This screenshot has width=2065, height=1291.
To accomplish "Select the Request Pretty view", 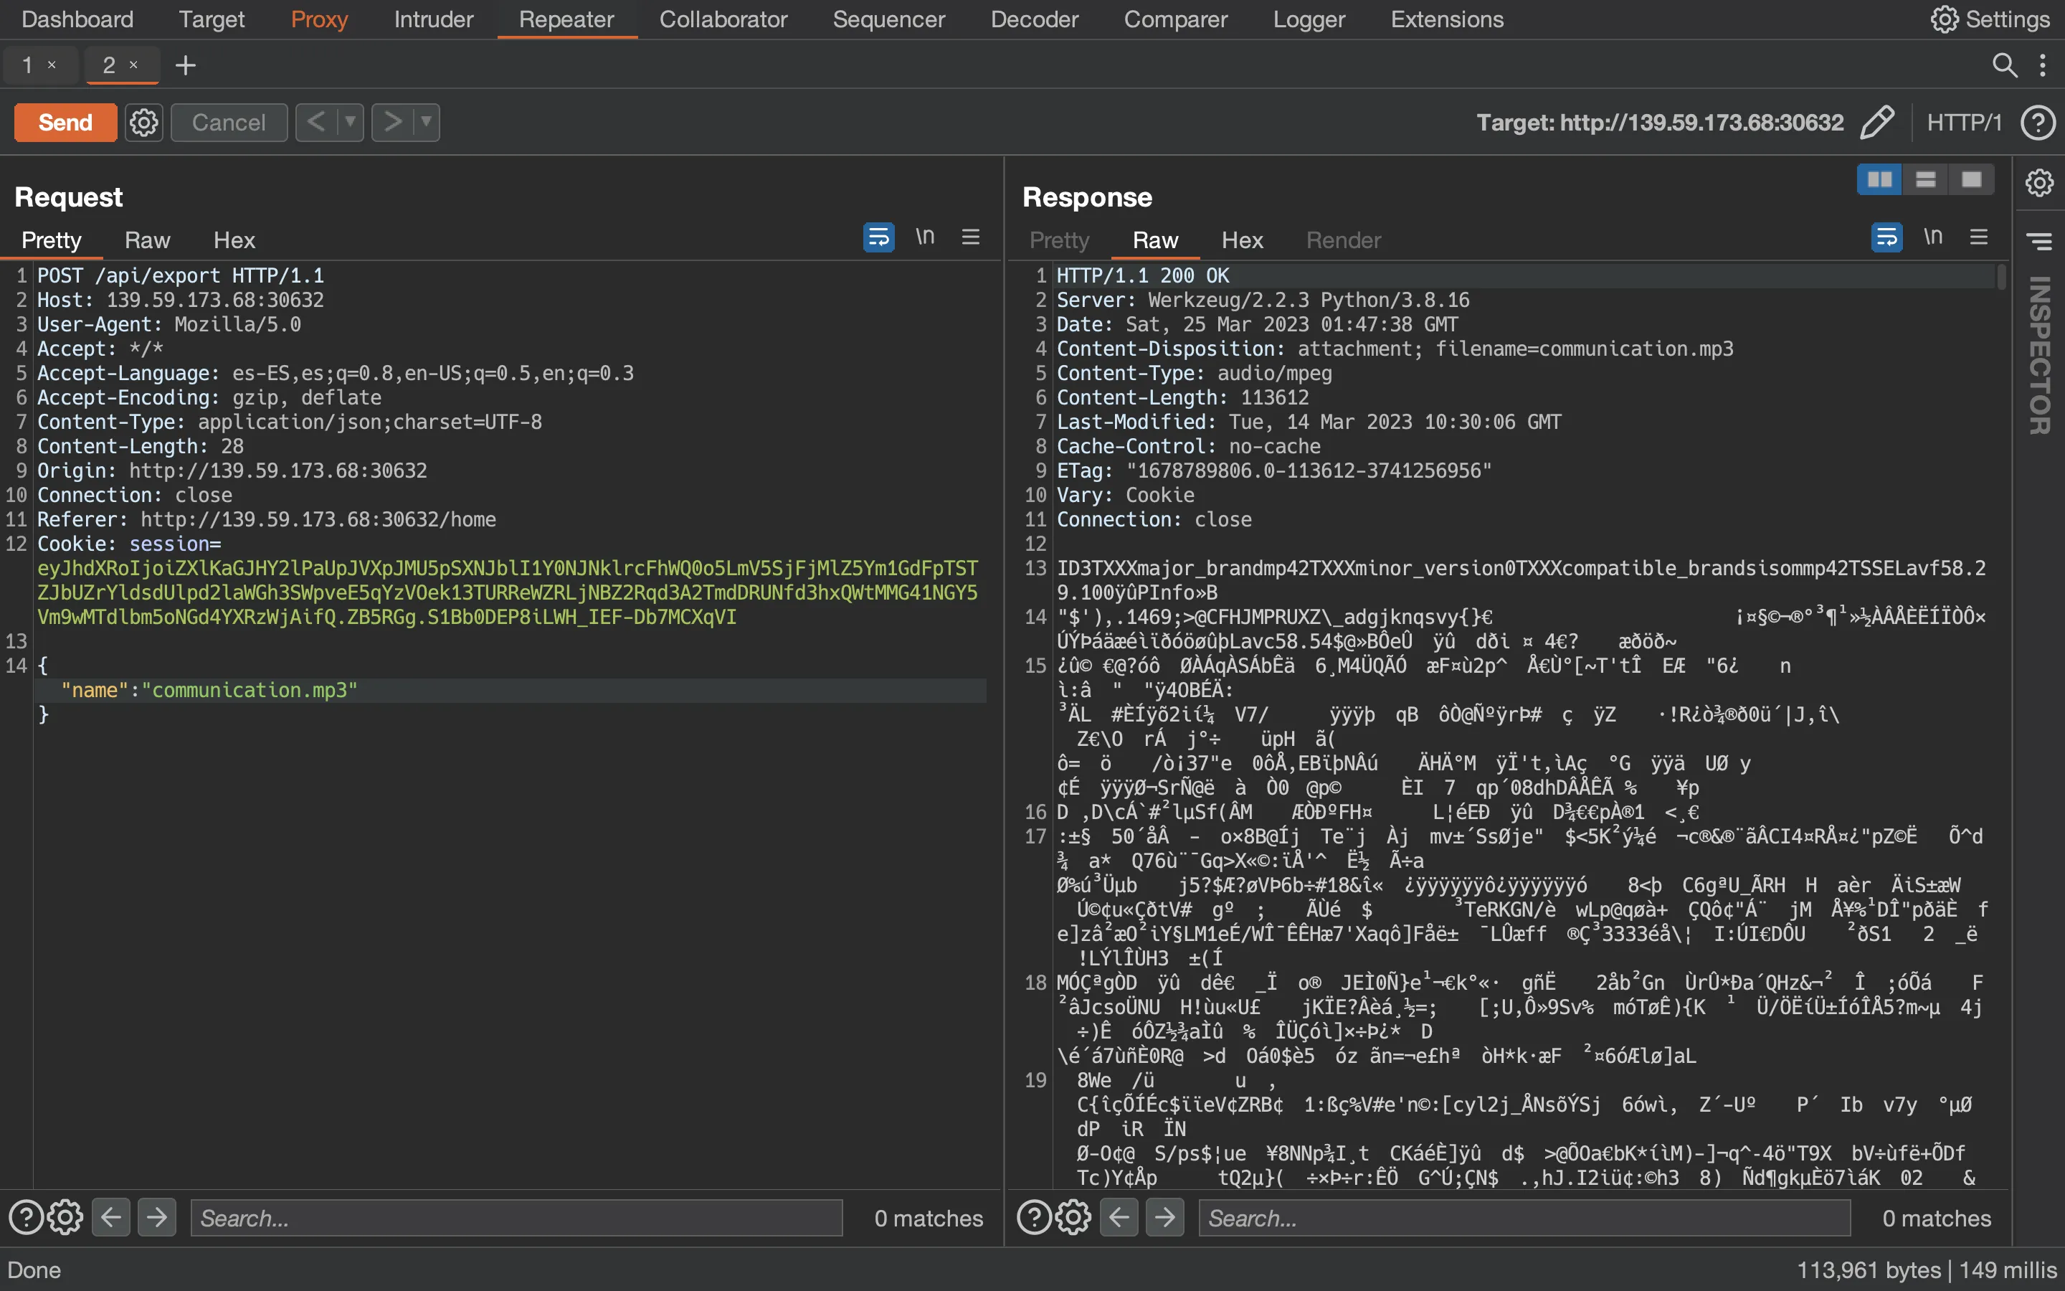I will click(51, 240).
